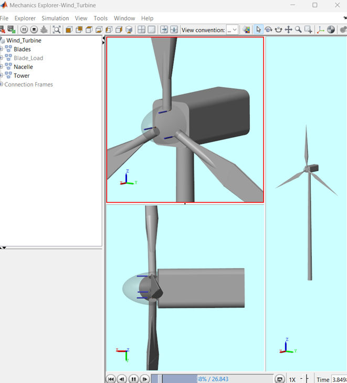347x383 pixels.
Task: Select the right full-turbine viewport
Action: point(306,204)
